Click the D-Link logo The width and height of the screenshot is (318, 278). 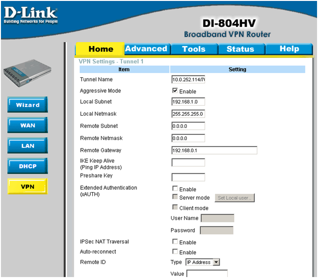click(31, 15)
